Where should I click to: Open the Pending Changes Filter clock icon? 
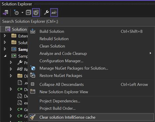[x=16, y=12]
